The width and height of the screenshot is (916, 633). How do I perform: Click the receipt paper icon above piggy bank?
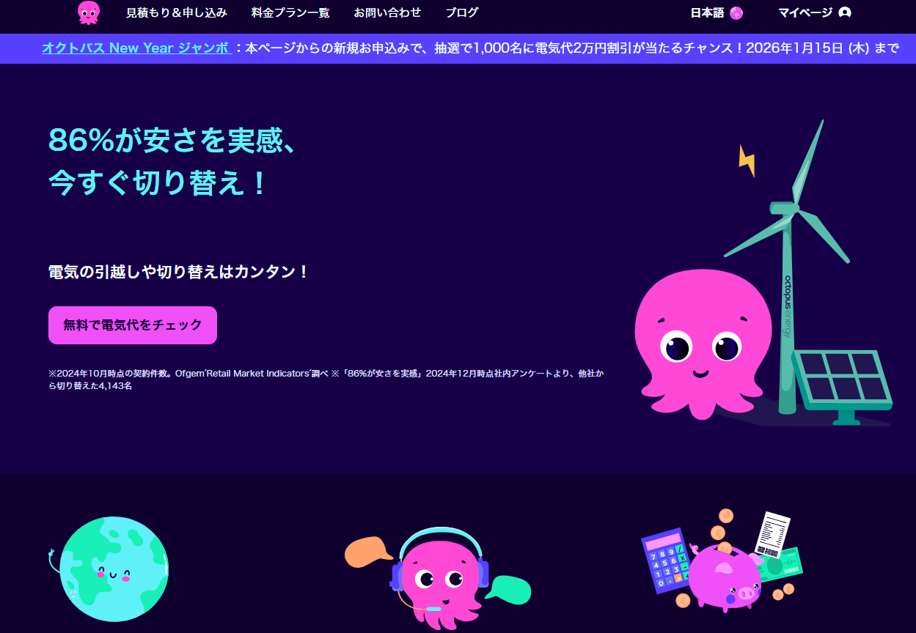click(x=774, y=536)
